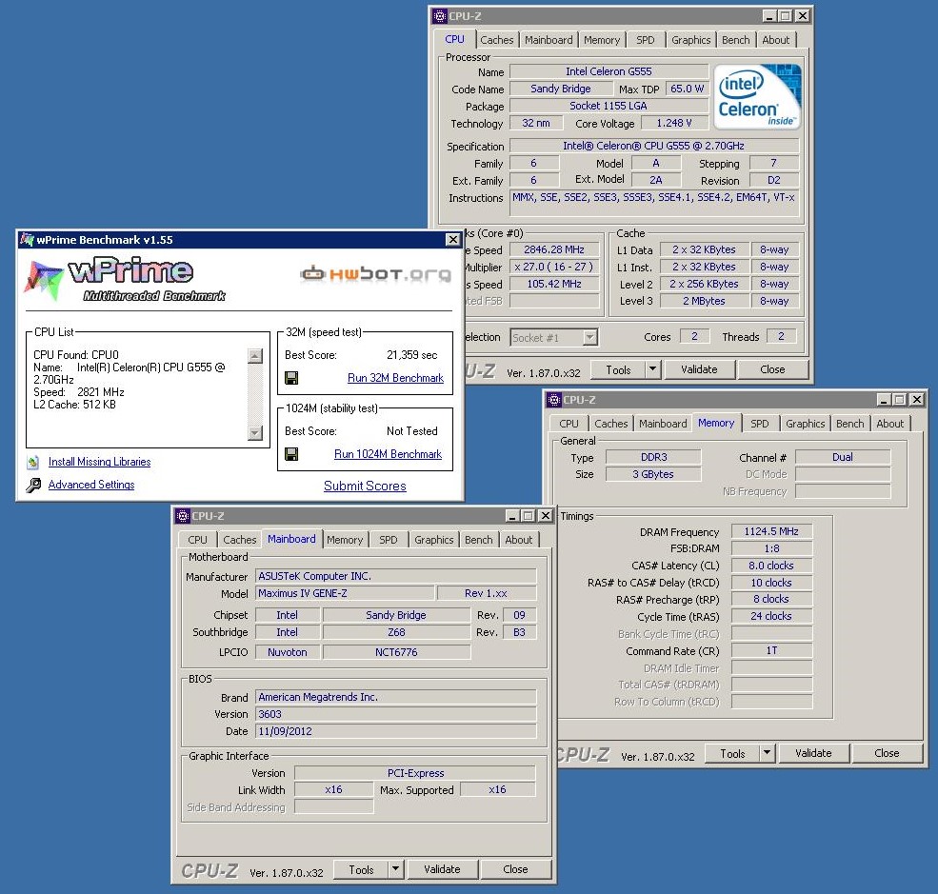Open Mainboard tab in top CPU-Z window
Screen dimensions: 938x894
[x=549, y=40]
